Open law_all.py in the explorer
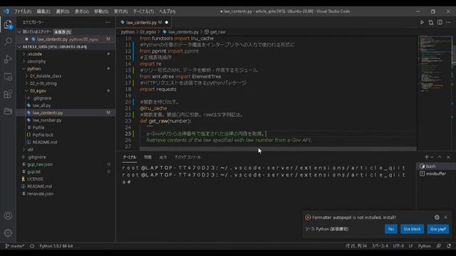The height and width of the screenshot is (256, 456). coord(41,105)
